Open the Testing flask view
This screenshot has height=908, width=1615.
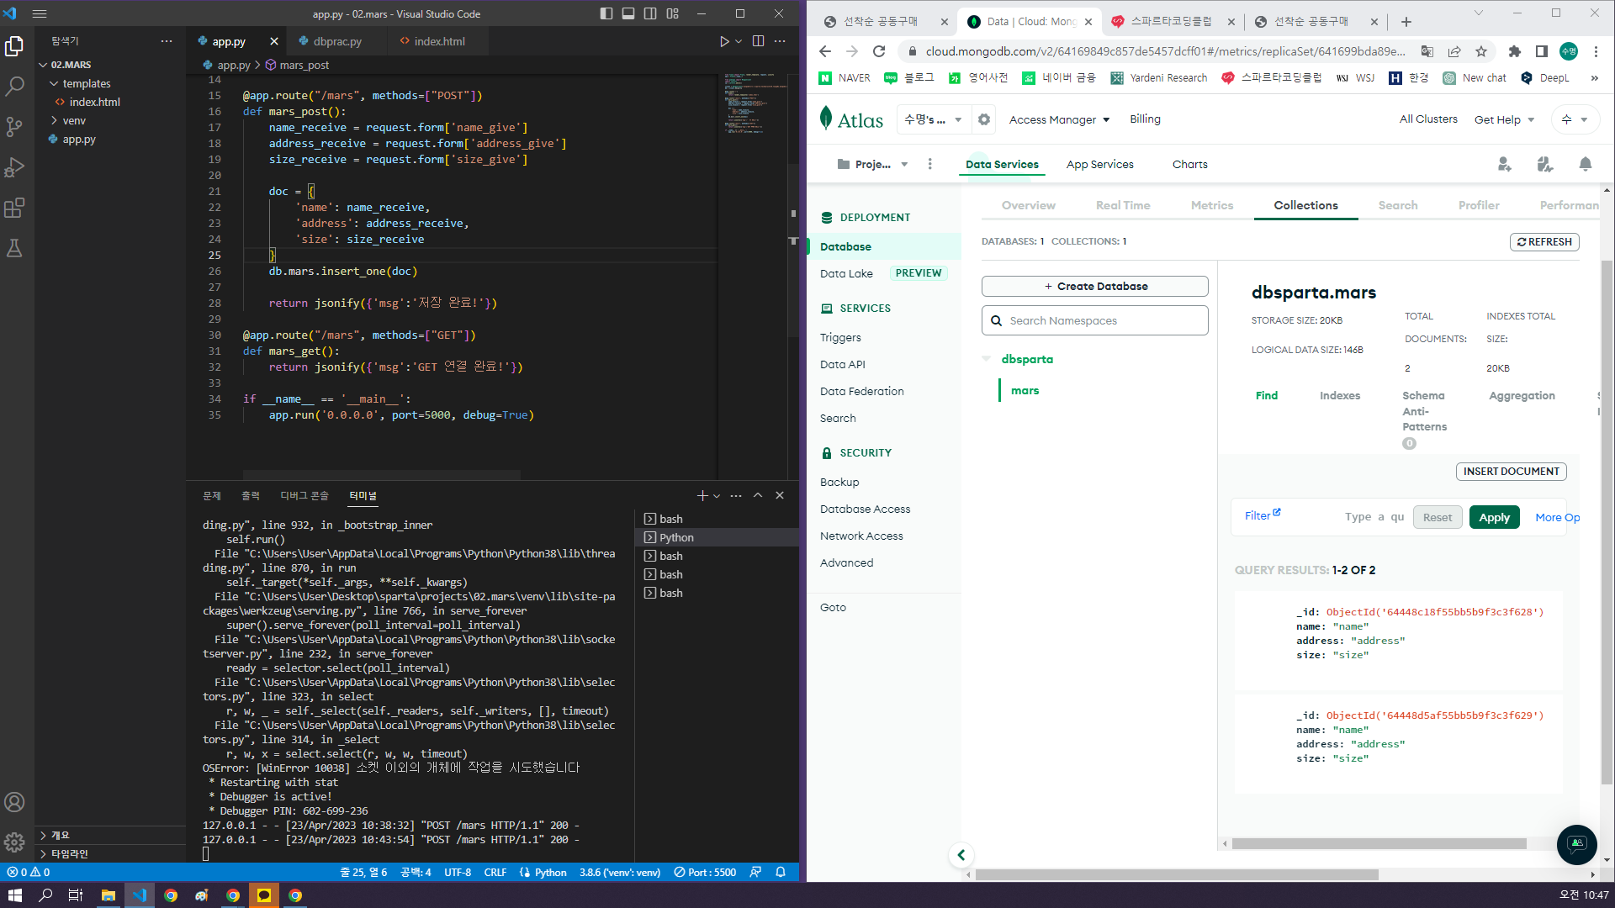(x=14, y=248)
